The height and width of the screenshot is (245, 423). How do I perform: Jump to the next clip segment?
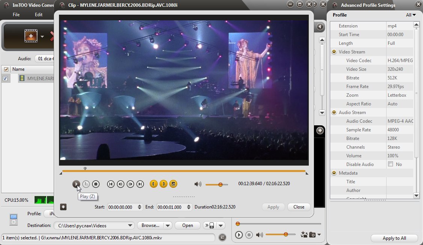140,184
